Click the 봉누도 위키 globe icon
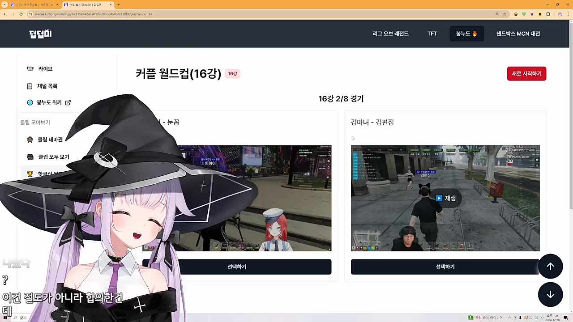Screen dimensions: 573x322 (x=30, y=102)
